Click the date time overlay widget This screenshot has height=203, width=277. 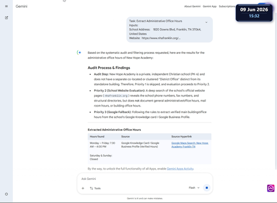254,13
